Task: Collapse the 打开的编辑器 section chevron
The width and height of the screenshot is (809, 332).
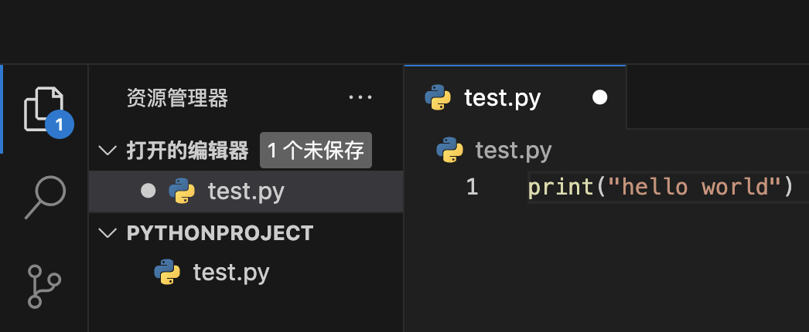Action: click(108, 151)
